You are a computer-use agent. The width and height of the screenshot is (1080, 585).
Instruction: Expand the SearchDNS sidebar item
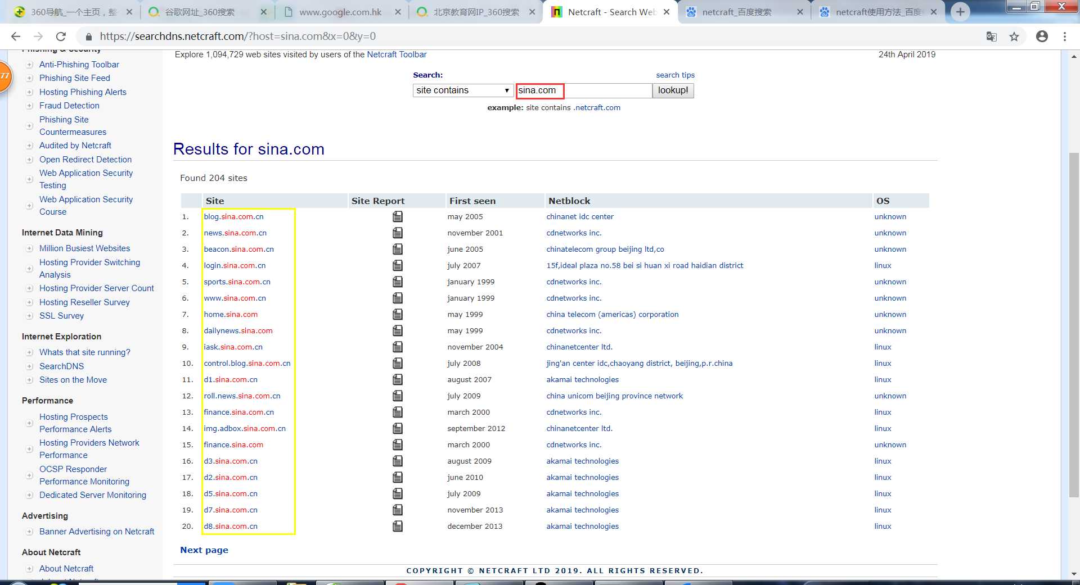pyautogui.click(x=29, y=366)
